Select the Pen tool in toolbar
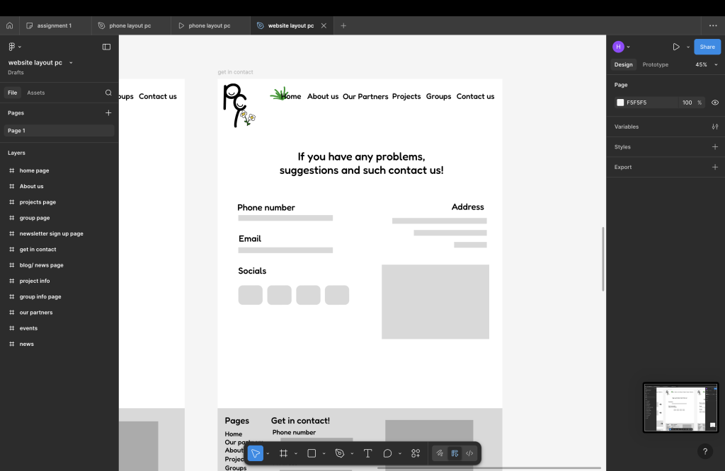Image resolution: width=725 pixels, height=471 pixels. point(340,453)
